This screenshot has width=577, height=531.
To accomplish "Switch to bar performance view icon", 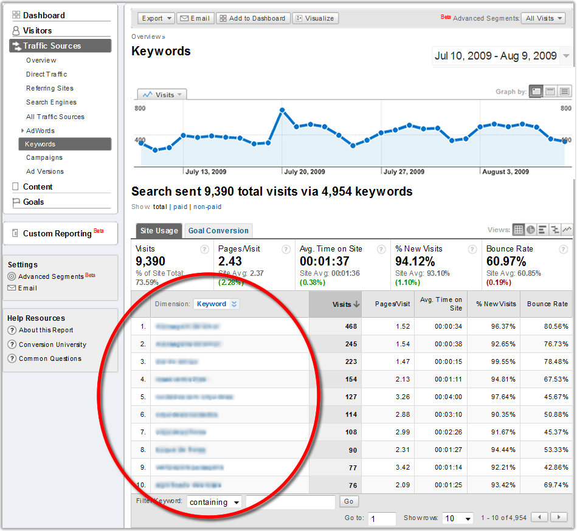I will [542, 230].
